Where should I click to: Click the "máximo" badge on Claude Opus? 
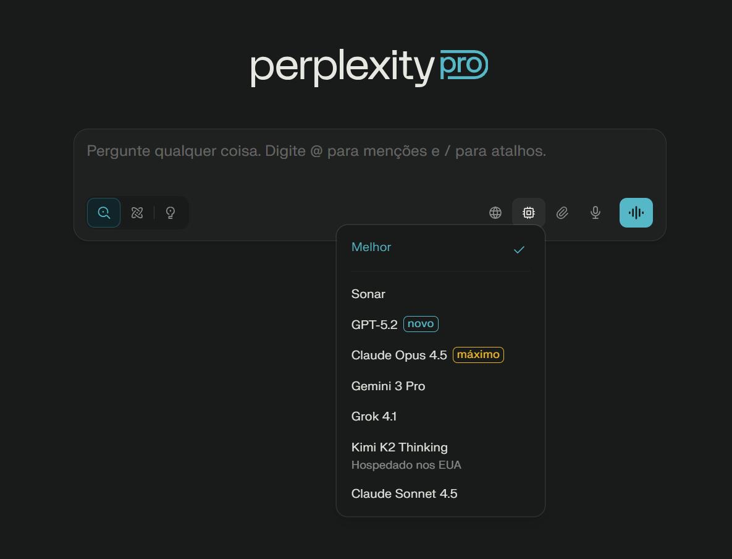(478, 355)
